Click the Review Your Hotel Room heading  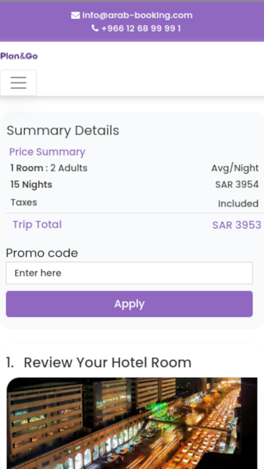[x=107, y=363]
